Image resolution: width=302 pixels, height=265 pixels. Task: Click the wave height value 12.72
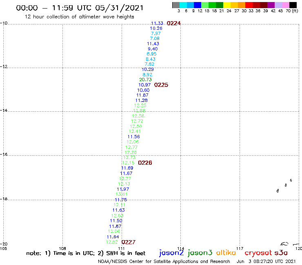[x=137, y=121]
